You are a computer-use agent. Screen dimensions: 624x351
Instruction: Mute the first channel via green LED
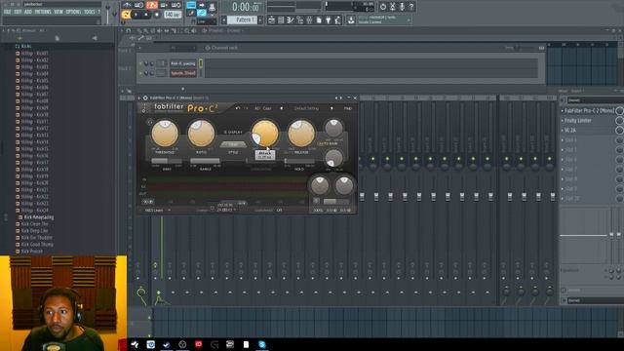pos(141,63)
